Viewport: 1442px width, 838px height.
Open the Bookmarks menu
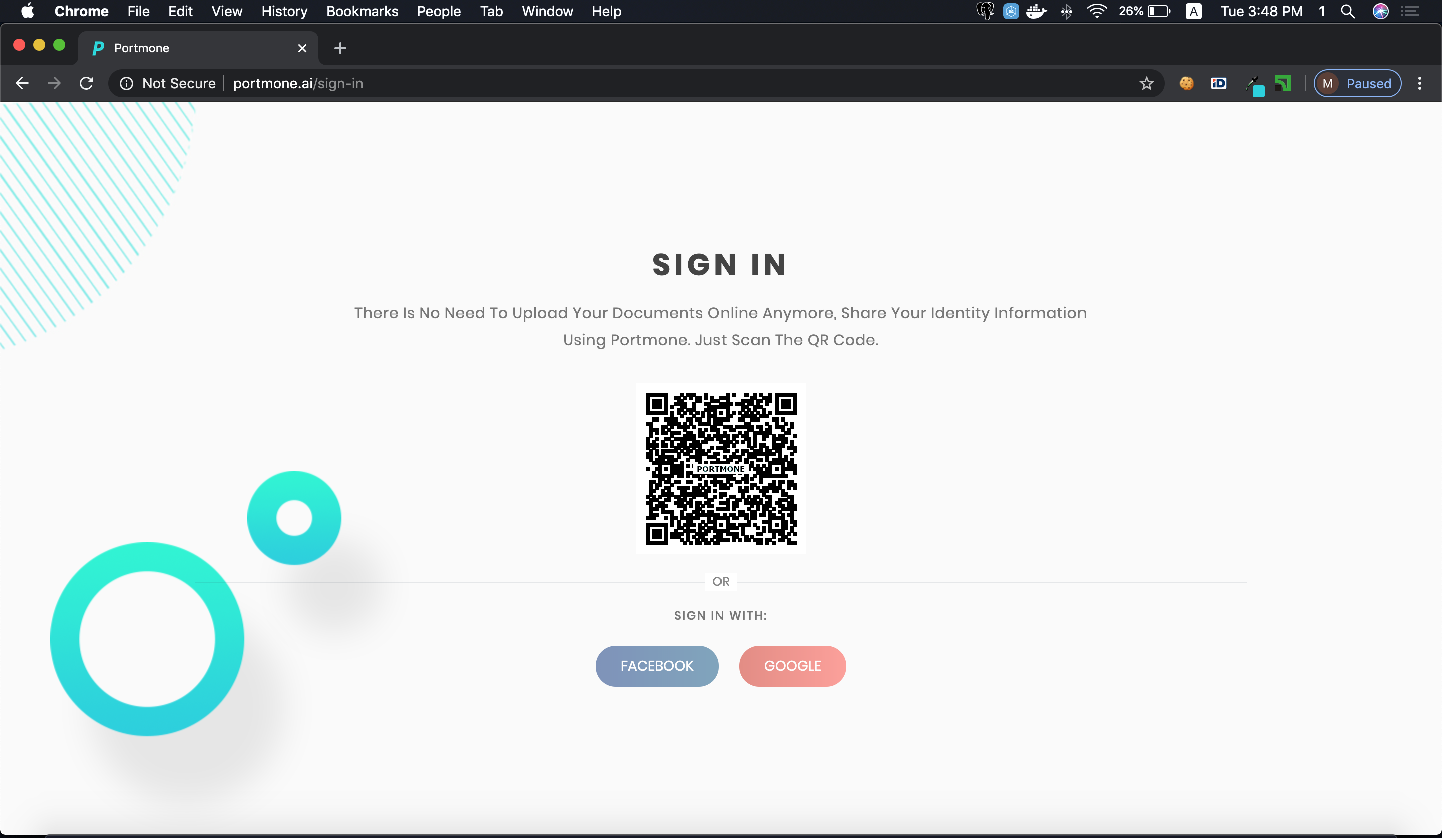pyautogui.click(x=362, y=11)
